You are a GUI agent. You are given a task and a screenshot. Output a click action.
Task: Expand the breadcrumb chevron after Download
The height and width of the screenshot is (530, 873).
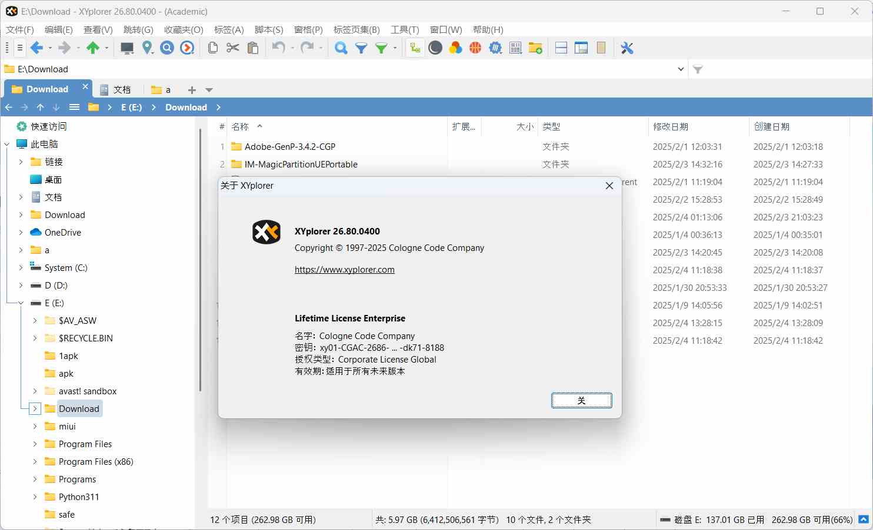(x=218, y=108)
